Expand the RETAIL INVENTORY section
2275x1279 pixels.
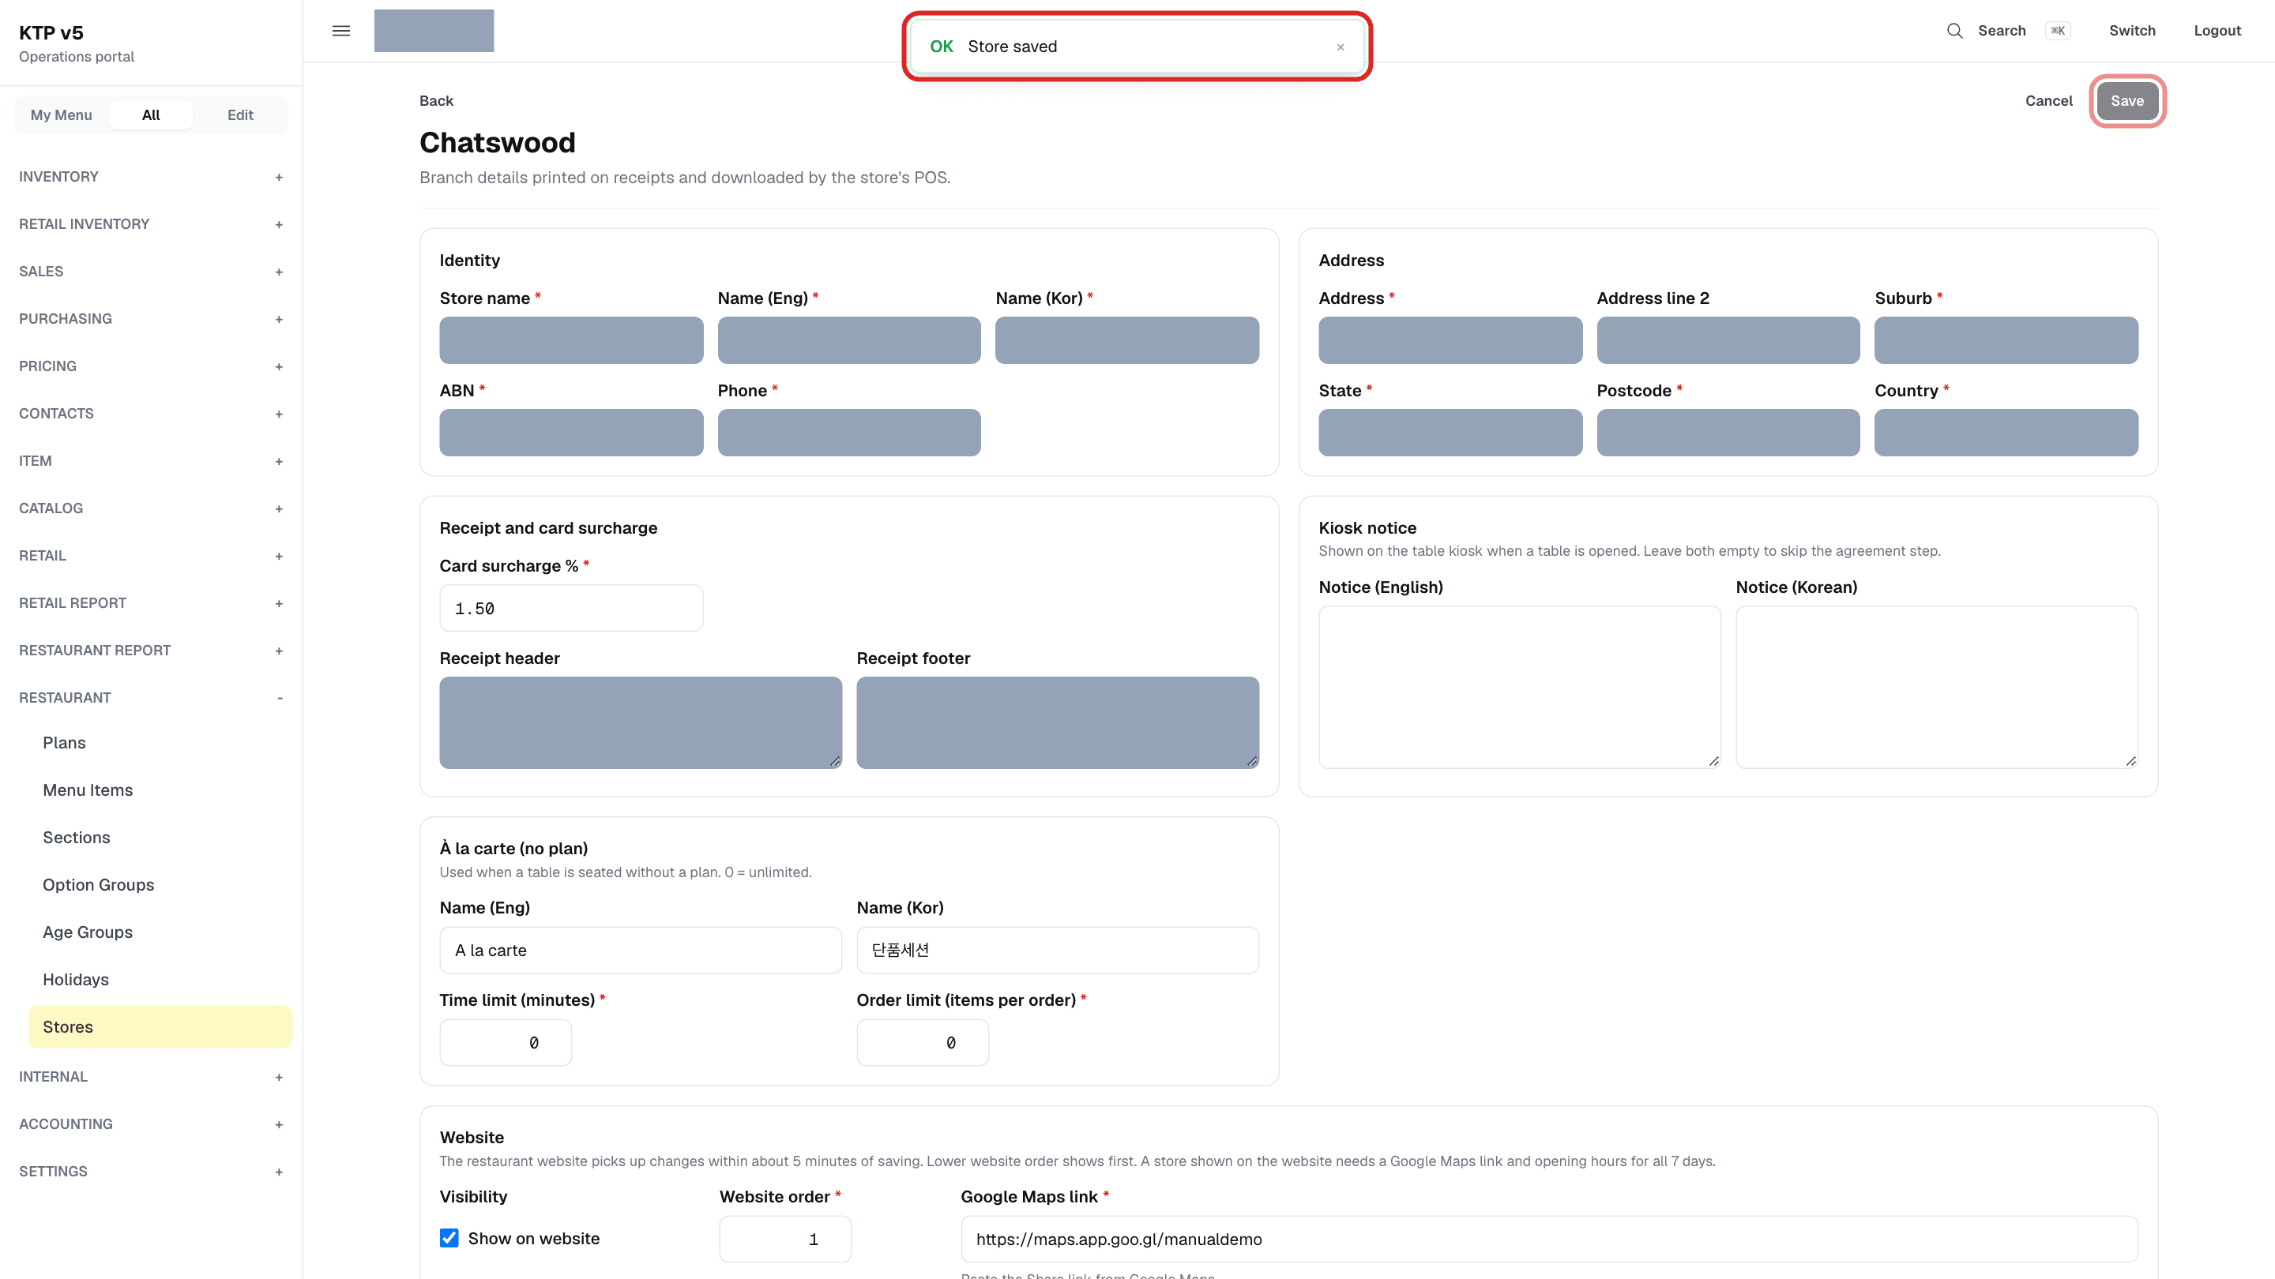point(151,224)
